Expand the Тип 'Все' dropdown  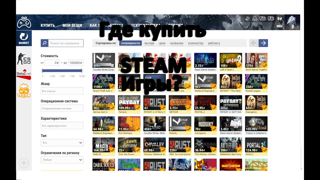click(62, 142)
